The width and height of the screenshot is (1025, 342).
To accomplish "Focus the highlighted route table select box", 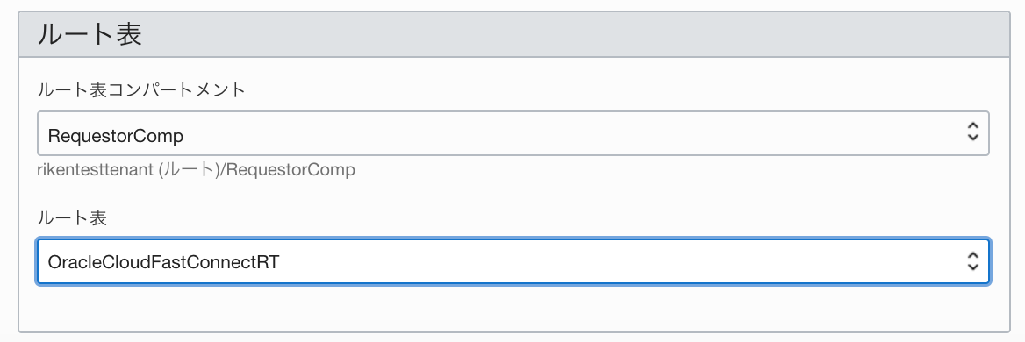I will [x=513, y=261].
